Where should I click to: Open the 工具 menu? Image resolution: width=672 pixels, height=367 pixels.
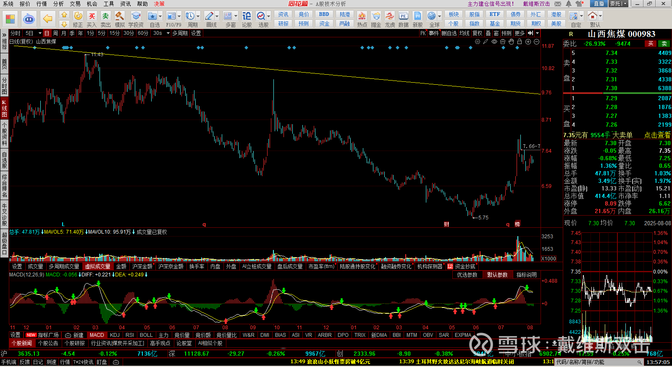[x=109, y=4]
